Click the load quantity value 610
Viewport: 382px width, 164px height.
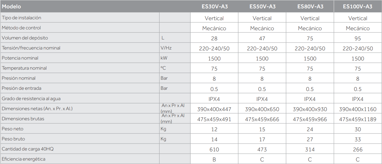point(214,150)
